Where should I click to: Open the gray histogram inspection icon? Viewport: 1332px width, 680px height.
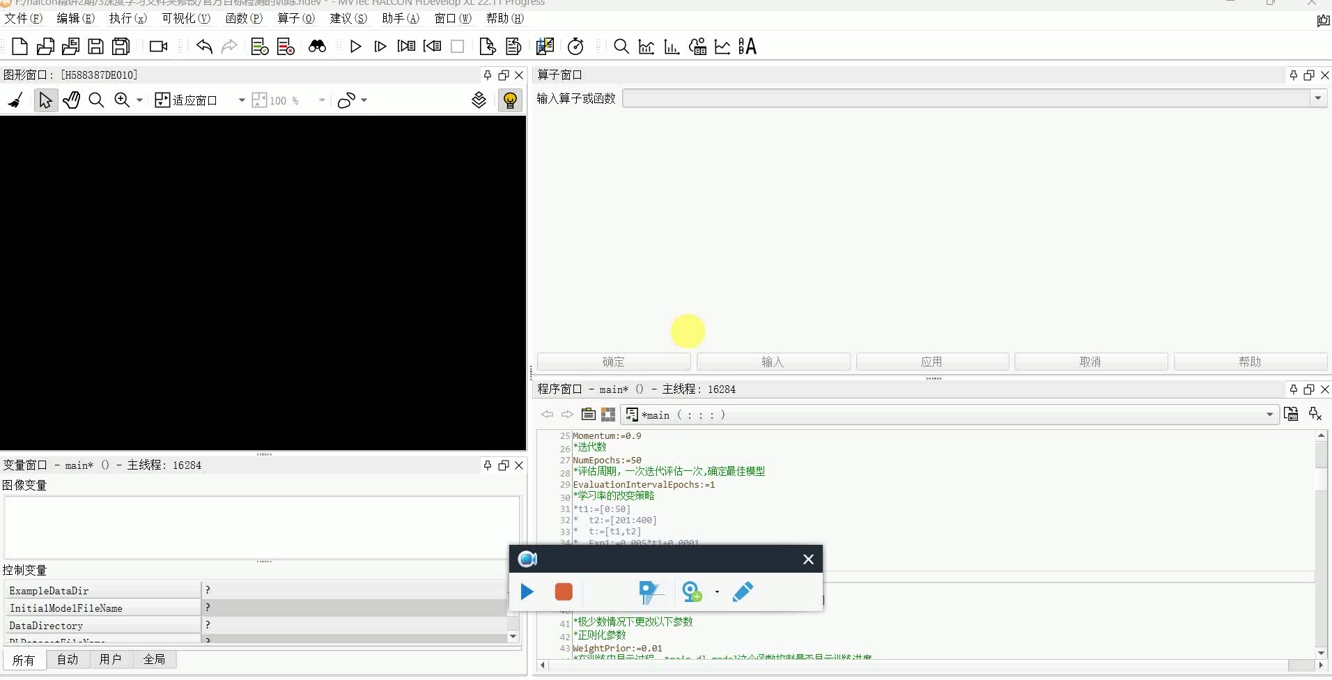[646, 46]
